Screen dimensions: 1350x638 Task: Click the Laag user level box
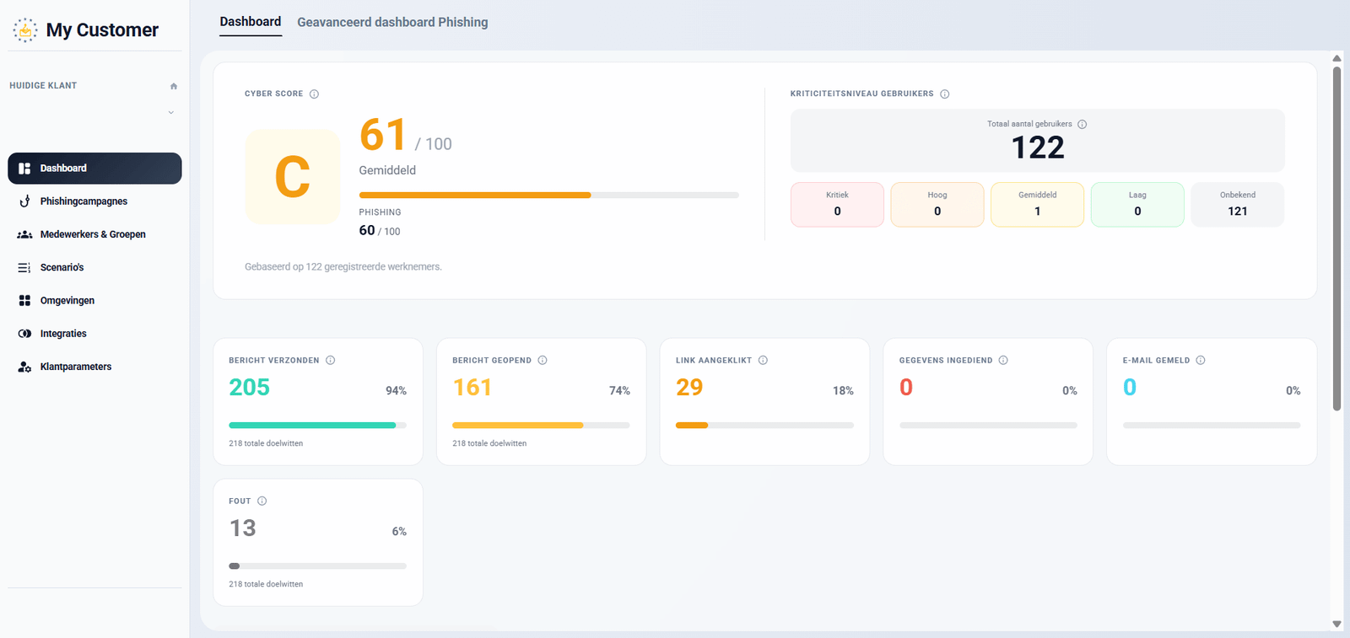pos(1137,205)
